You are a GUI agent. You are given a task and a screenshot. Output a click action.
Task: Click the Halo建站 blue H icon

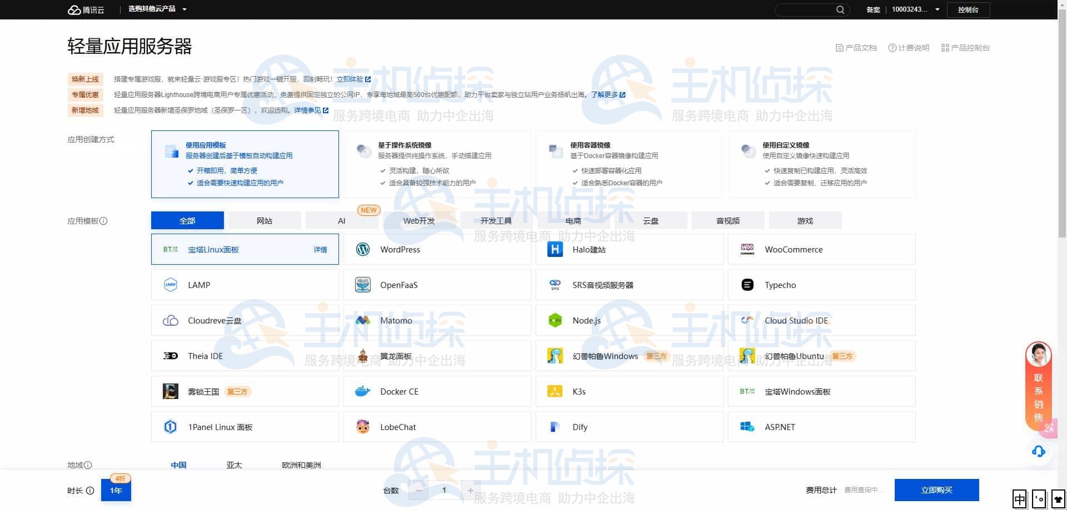555,250
